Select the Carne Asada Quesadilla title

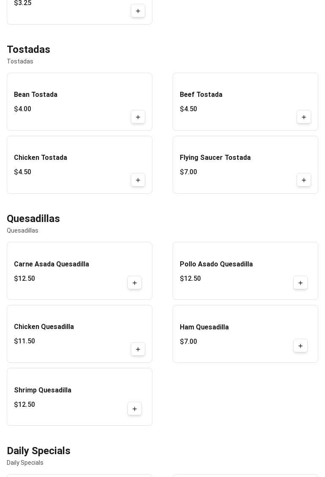(x=51, y=264)
